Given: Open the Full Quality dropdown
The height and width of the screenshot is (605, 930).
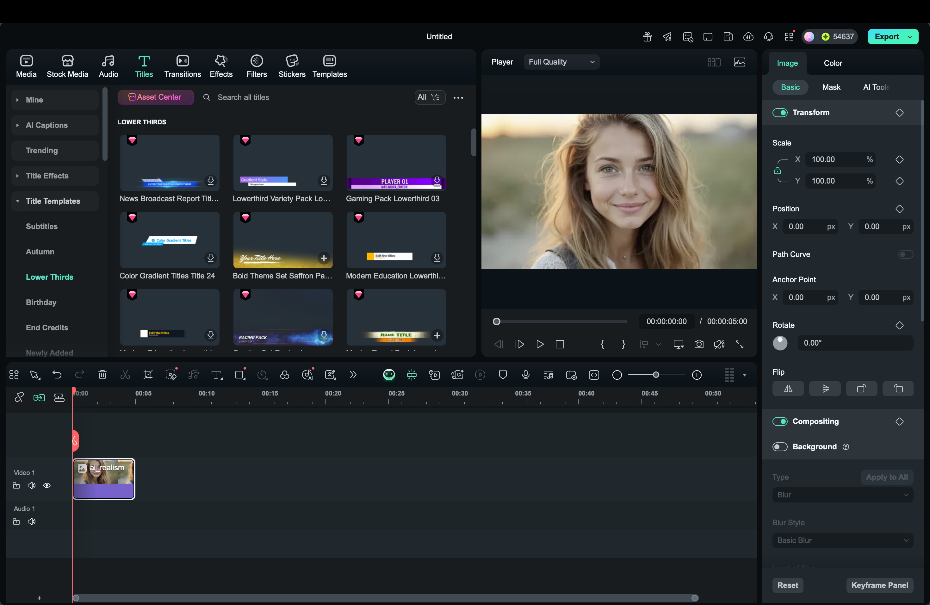Looking at the screenshot, I should [561, 62].
